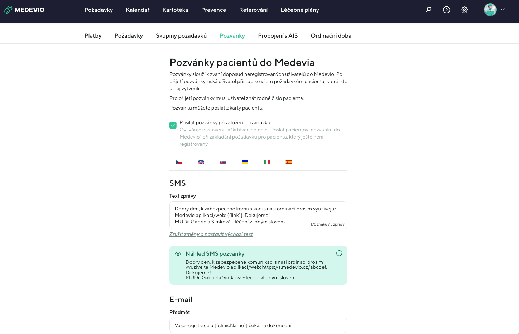Click the user avatar picture
Viewport: 519px width, 334px height.
[490, 10]
